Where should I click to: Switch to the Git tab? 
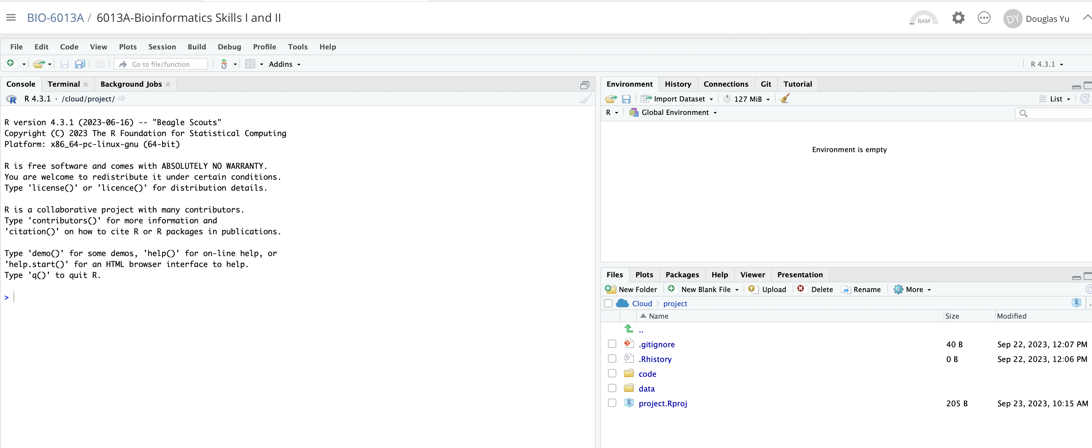766,84
